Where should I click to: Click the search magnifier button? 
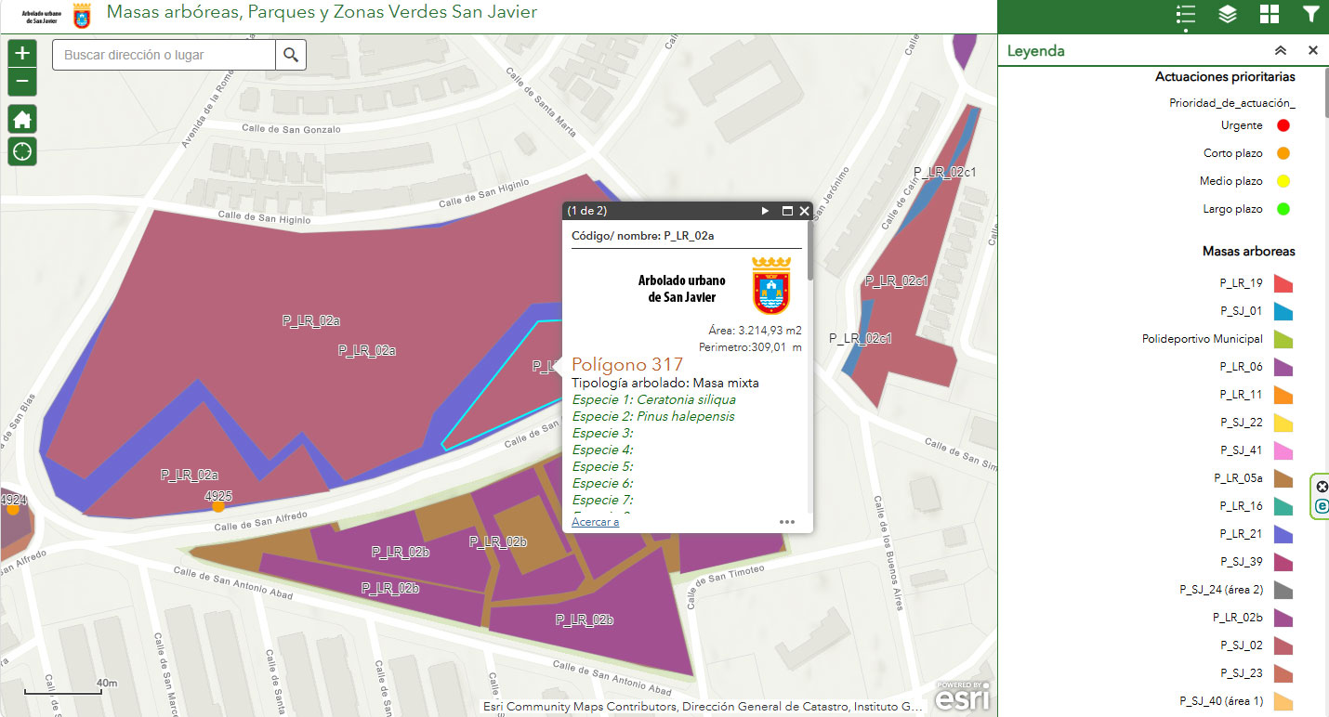[x=291, y=55]
